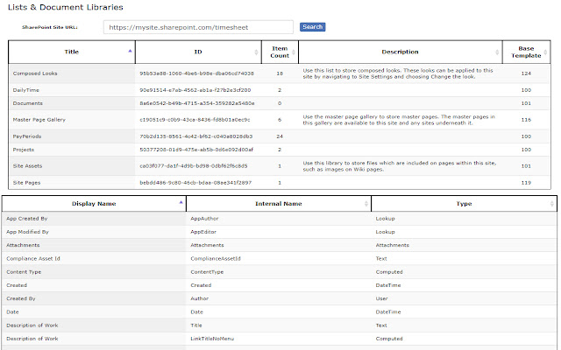Click the sort arrow in the Description column header
This screenshot has width=561, height=350.
tap(497, 52)
